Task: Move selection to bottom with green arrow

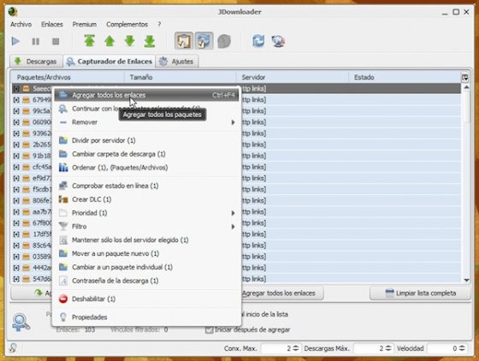Action: pos(150,41)
